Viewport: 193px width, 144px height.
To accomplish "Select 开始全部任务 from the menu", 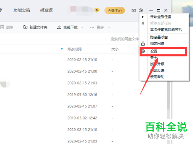I will (x=161, y=17).
